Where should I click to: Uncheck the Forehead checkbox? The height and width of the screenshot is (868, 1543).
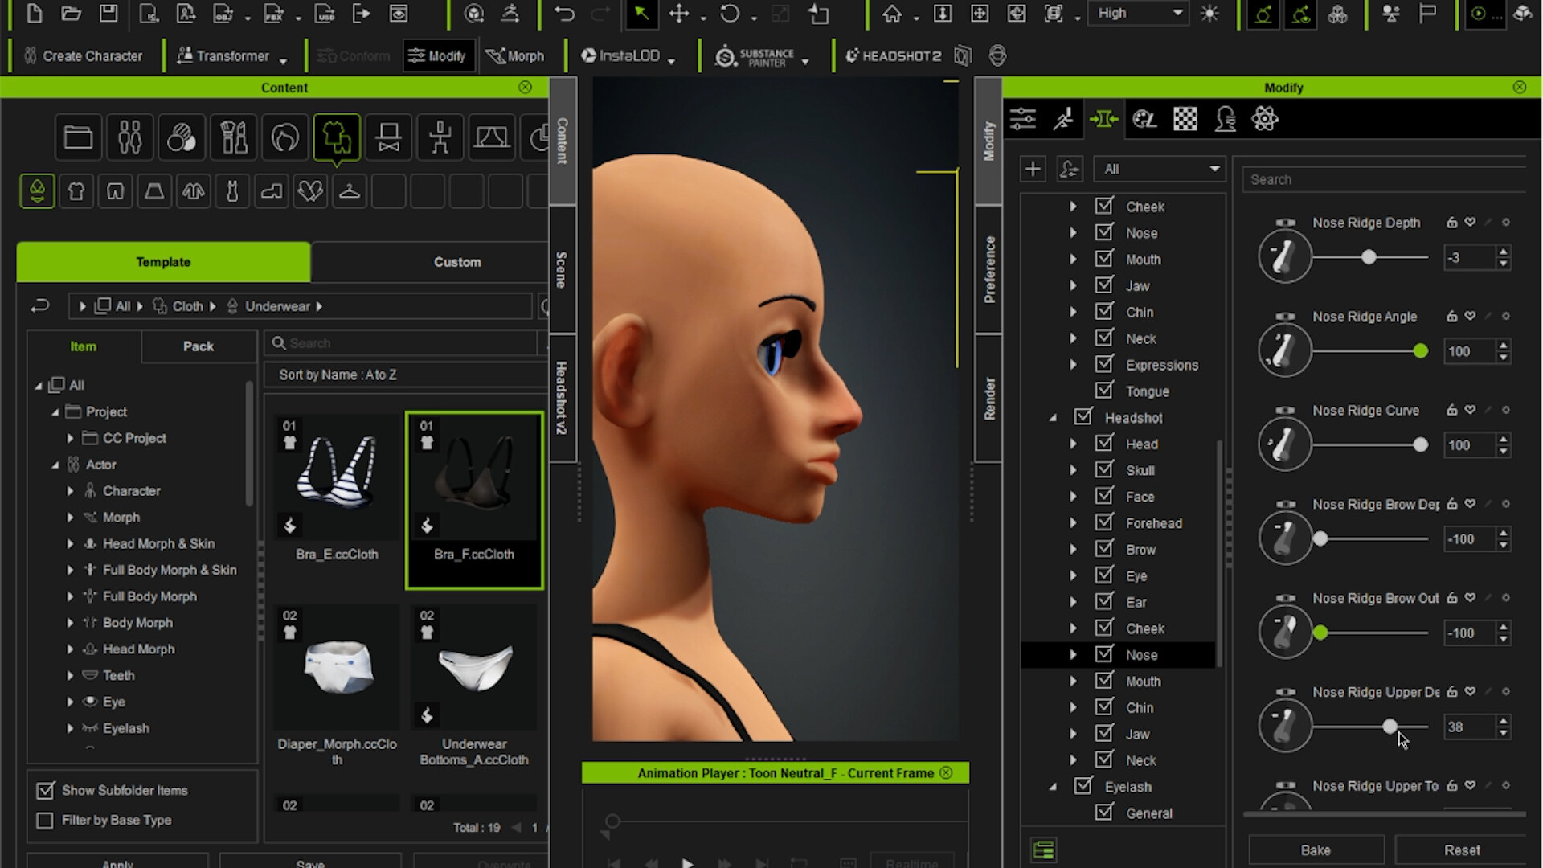(x=1104, y=522)
